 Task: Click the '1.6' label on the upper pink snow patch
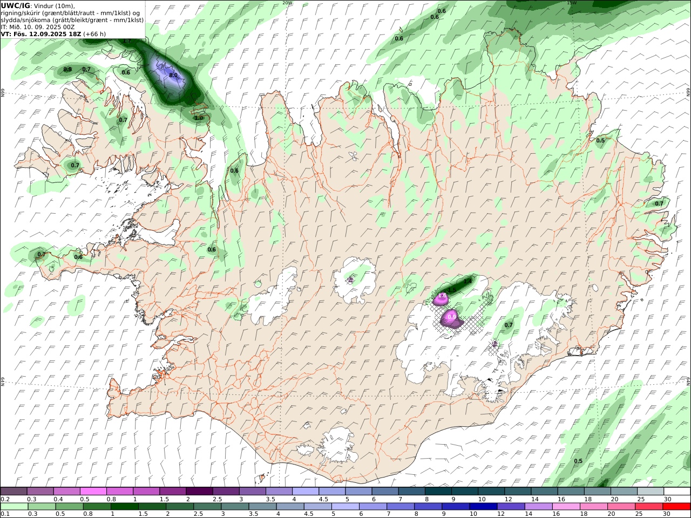coord(442,296)
